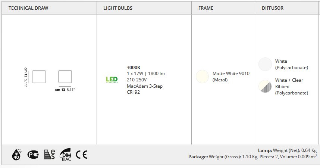The image size is (320, 168).
Task: Click the DIFFUSOR column header
Action: 273,8
